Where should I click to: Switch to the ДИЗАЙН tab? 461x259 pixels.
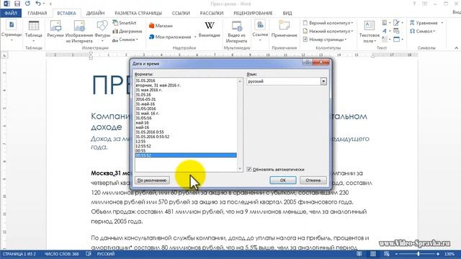coord(95,13)
